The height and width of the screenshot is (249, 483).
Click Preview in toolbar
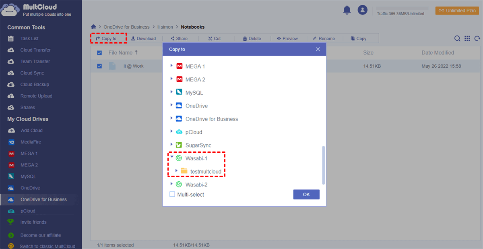(x=287, y=39)
